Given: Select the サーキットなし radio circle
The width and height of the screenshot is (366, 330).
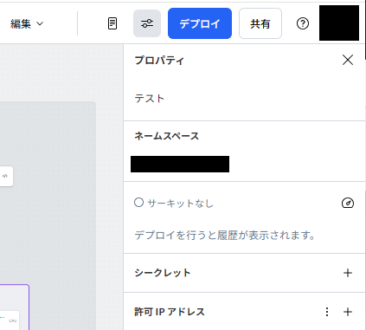Looking at the screenshot, I should [138, 203].
